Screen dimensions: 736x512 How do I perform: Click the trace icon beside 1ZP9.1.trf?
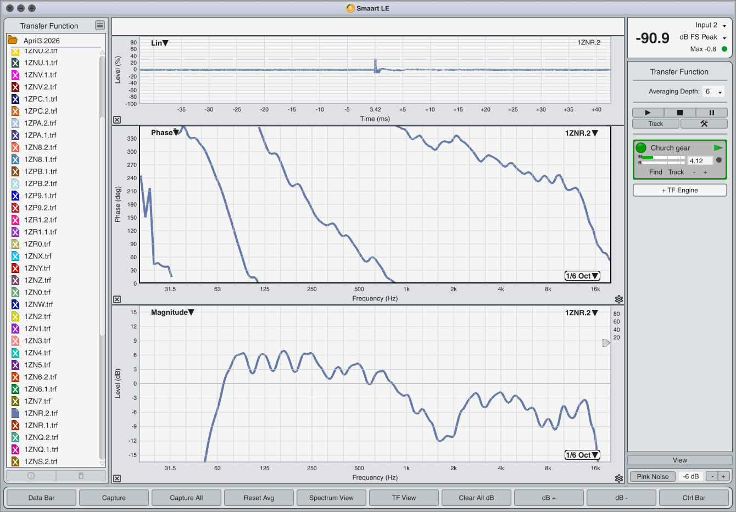pos(15,196)
